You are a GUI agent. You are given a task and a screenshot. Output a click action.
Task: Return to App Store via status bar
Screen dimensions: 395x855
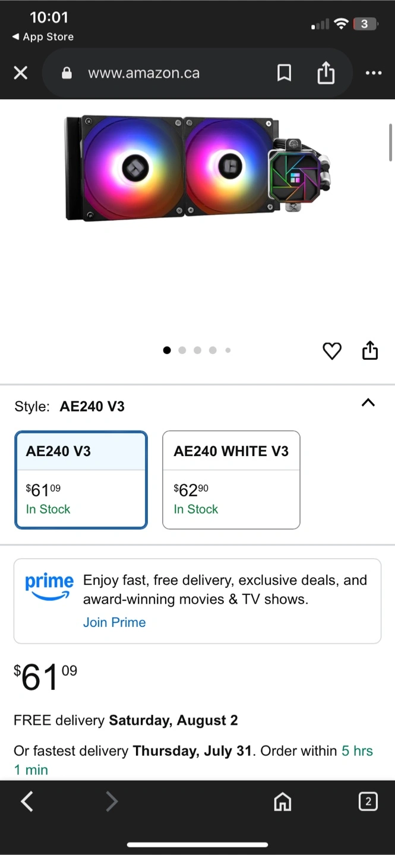(x=43, y=37)
